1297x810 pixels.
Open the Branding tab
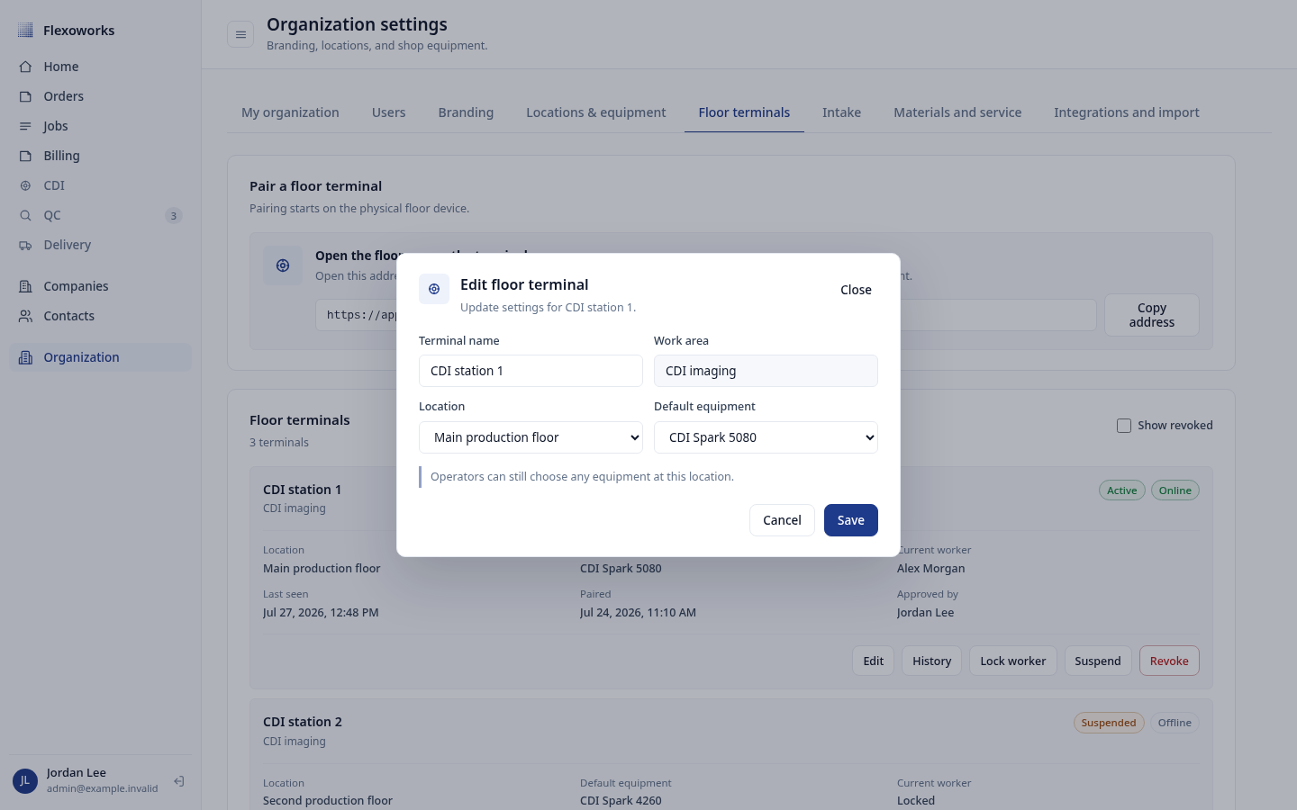466,112
